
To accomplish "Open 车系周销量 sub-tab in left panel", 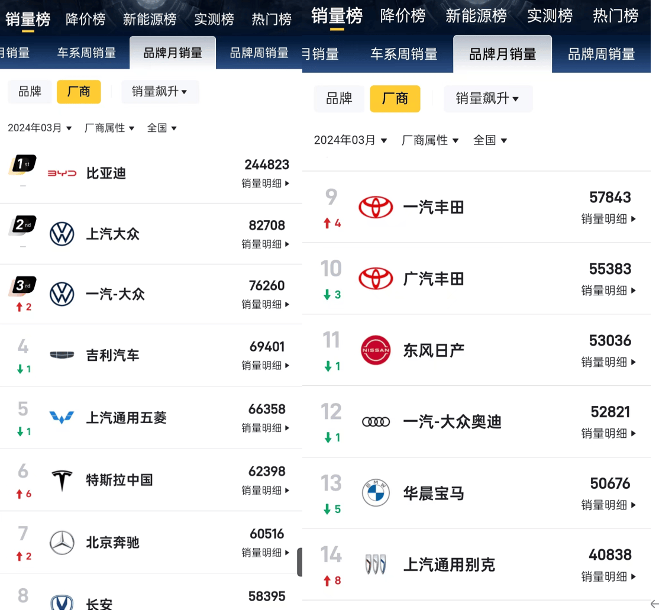I will (86, 53).
